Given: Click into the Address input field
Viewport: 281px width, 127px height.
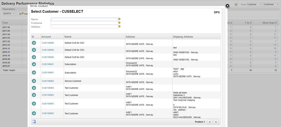Looking at the screenshot, I should [84, 27].
